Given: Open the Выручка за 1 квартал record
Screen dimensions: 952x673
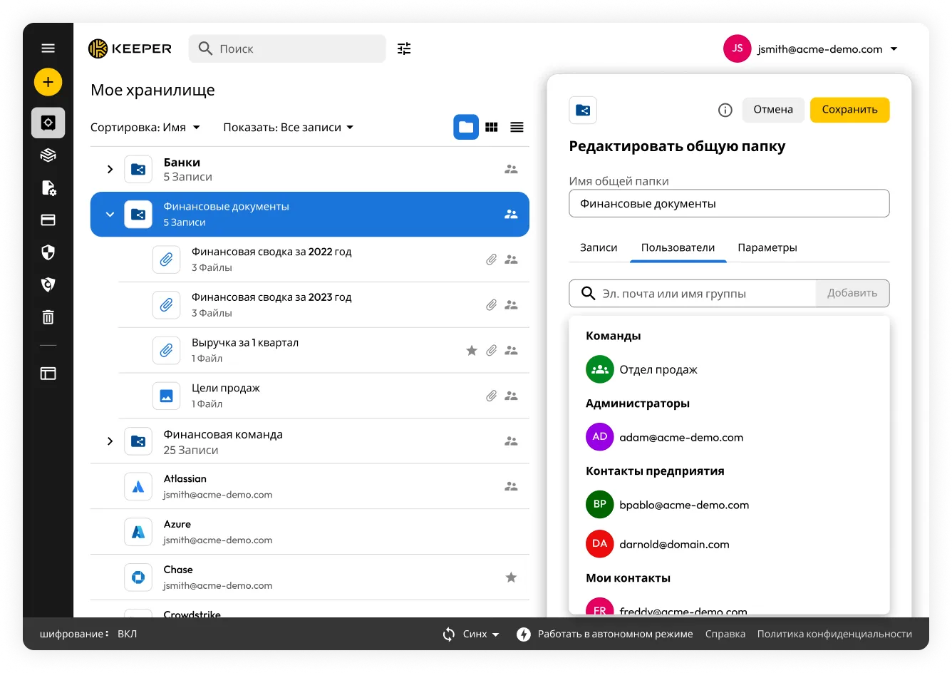Looking at the screenshot, I should point(324,350).
